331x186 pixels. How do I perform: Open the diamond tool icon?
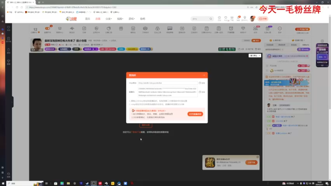tap(243, 29)
